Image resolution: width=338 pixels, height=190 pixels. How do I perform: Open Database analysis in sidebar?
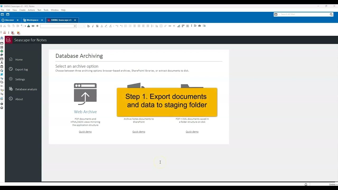[x=26, y=89]
